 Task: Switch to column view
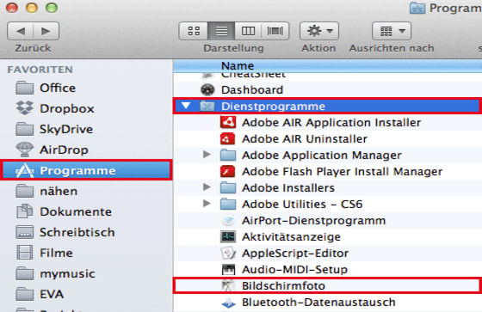click(x=248, y=31)
